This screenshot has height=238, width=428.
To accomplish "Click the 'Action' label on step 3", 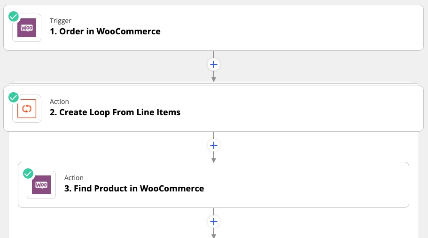I will pos(74,178).
